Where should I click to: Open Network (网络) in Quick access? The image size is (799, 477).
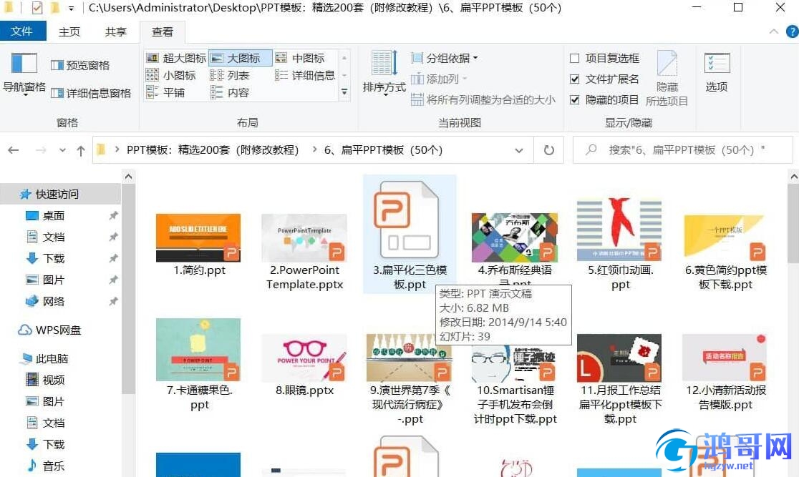53,301
